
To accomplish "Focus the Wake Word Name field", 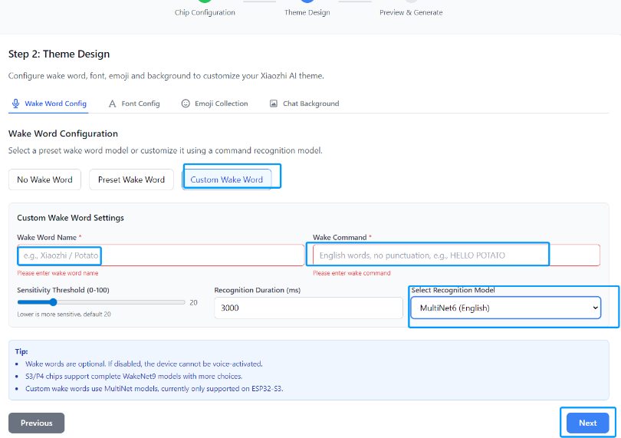I will point(160,255).
